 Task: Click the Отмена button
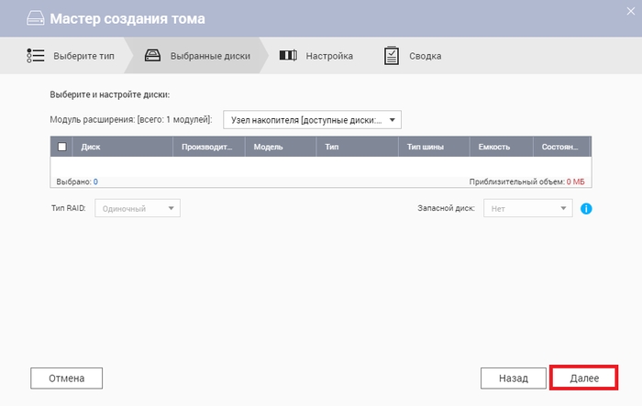click(x=66, y=379)
